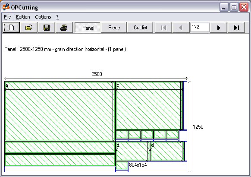Click the New document toolbar icon

pyautogui.click(x=11, y=28)
